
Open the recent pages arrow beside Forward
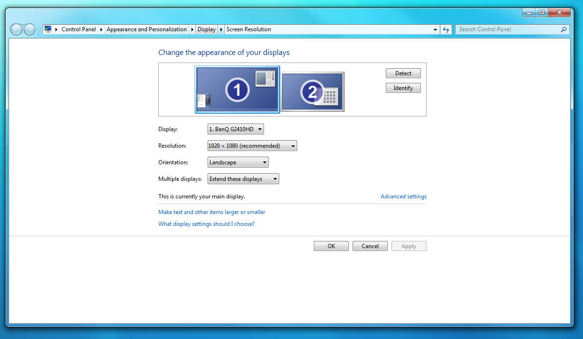click(39, 29)
